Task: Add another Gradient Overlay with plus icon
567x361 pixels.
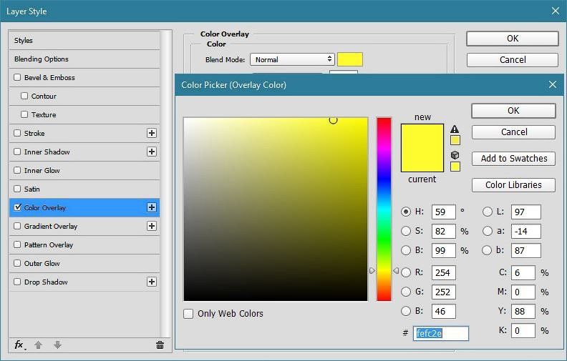Action: 152,226
